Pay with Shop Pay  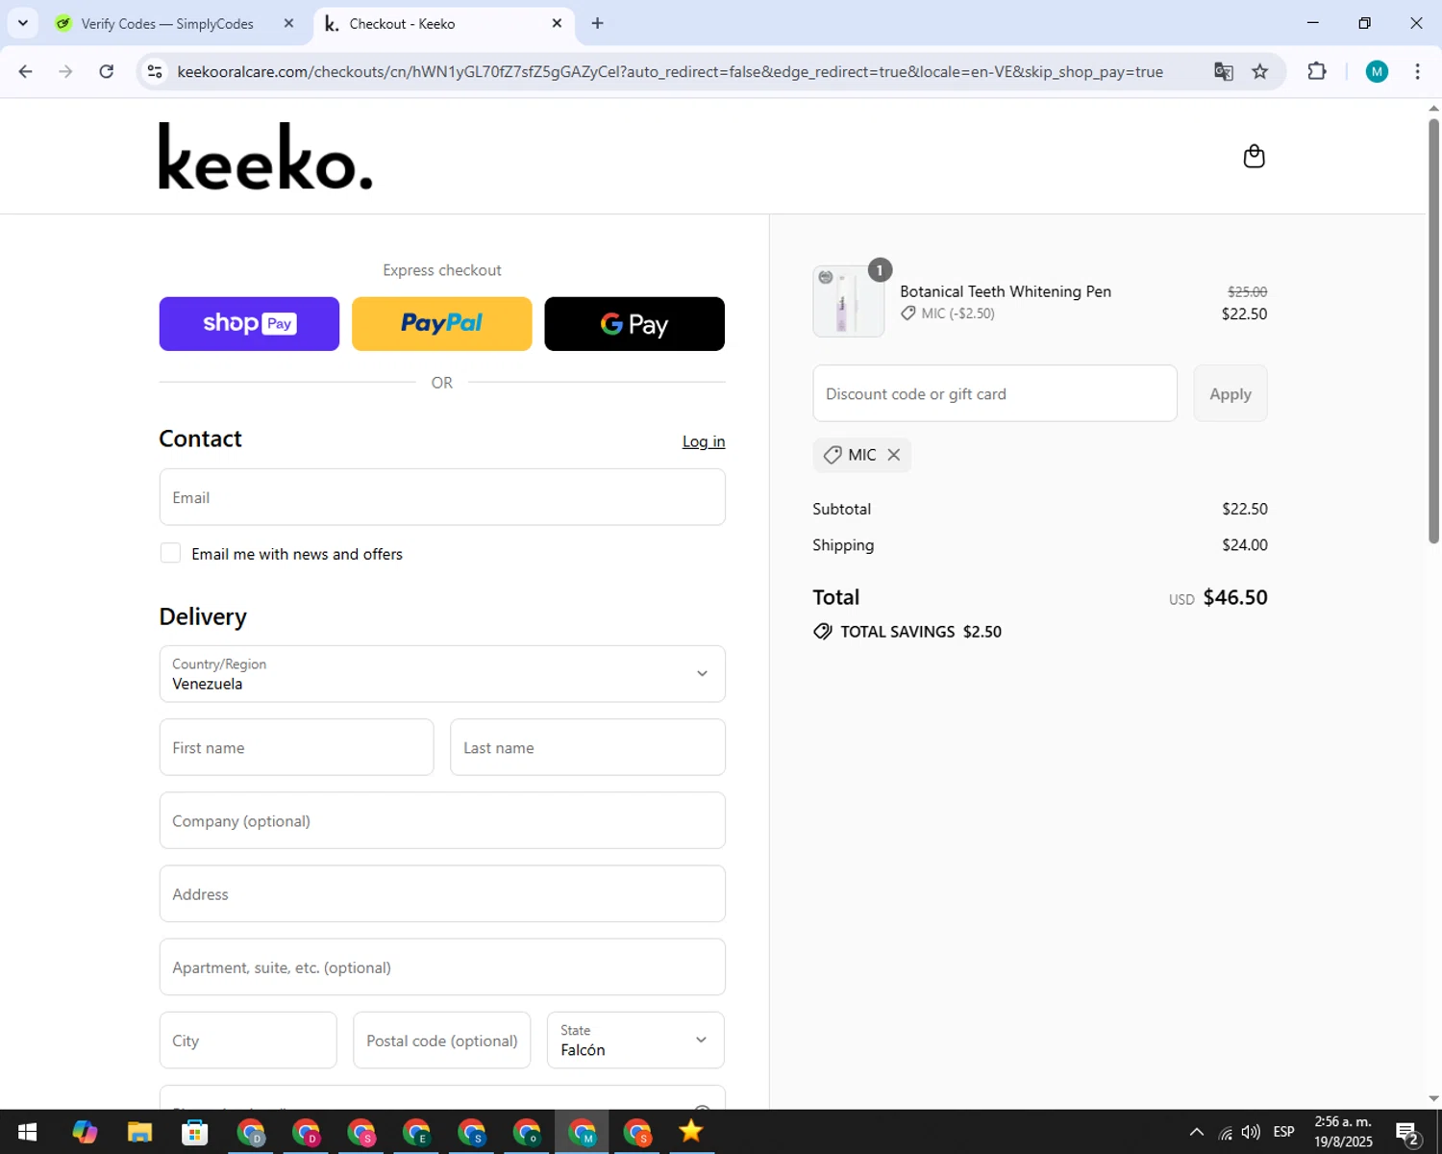click(249, 324)
